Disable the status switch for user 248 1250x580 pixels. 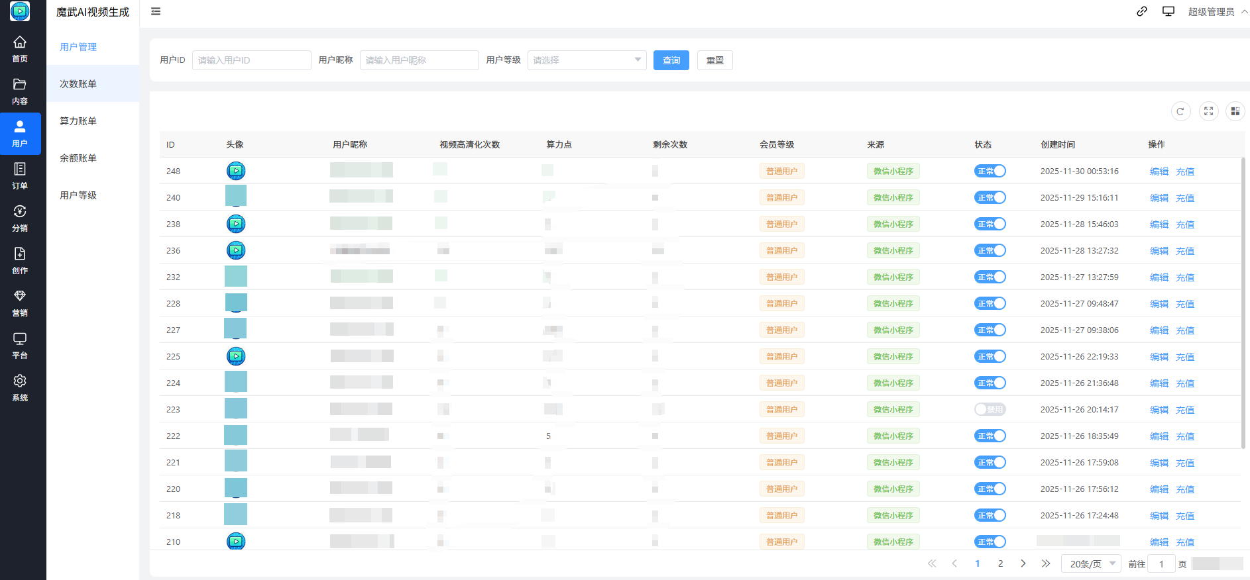[990, 171]
